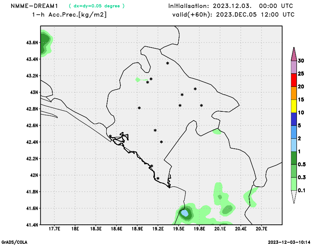The image size is (317, 245).
Task: Click the legend value 0.1
Action: click(302, 190)
